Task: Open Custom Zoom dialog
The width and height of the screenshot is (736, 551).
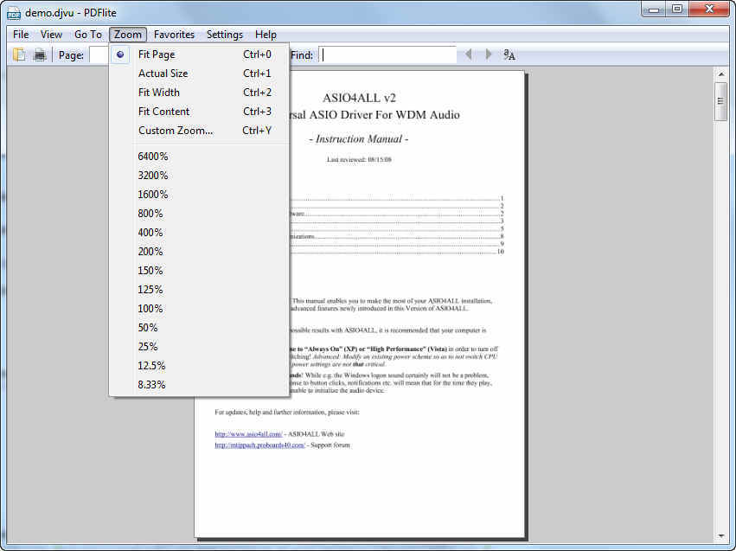Action: point(200,131)
